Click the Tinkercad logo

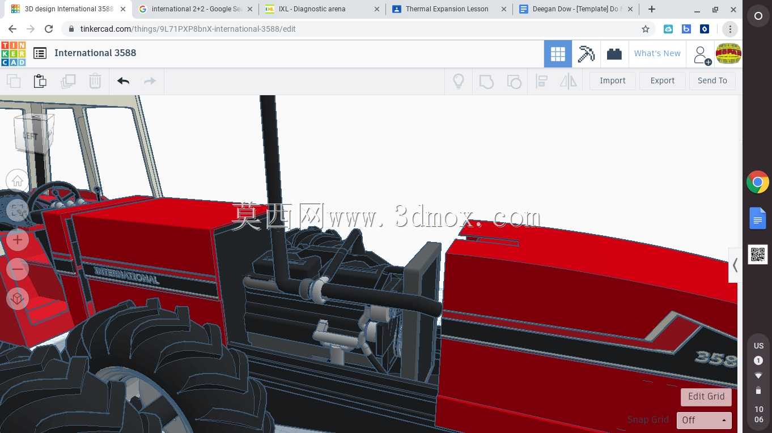pos(13,53)
